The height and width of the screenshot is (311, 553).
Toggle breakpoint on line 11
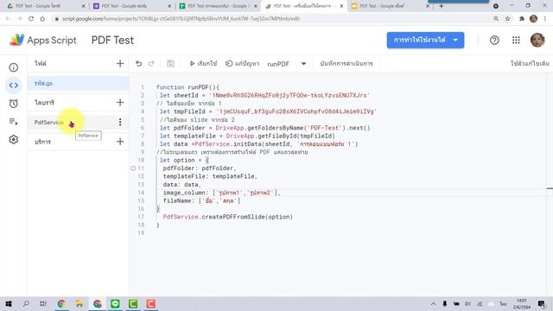133,168
